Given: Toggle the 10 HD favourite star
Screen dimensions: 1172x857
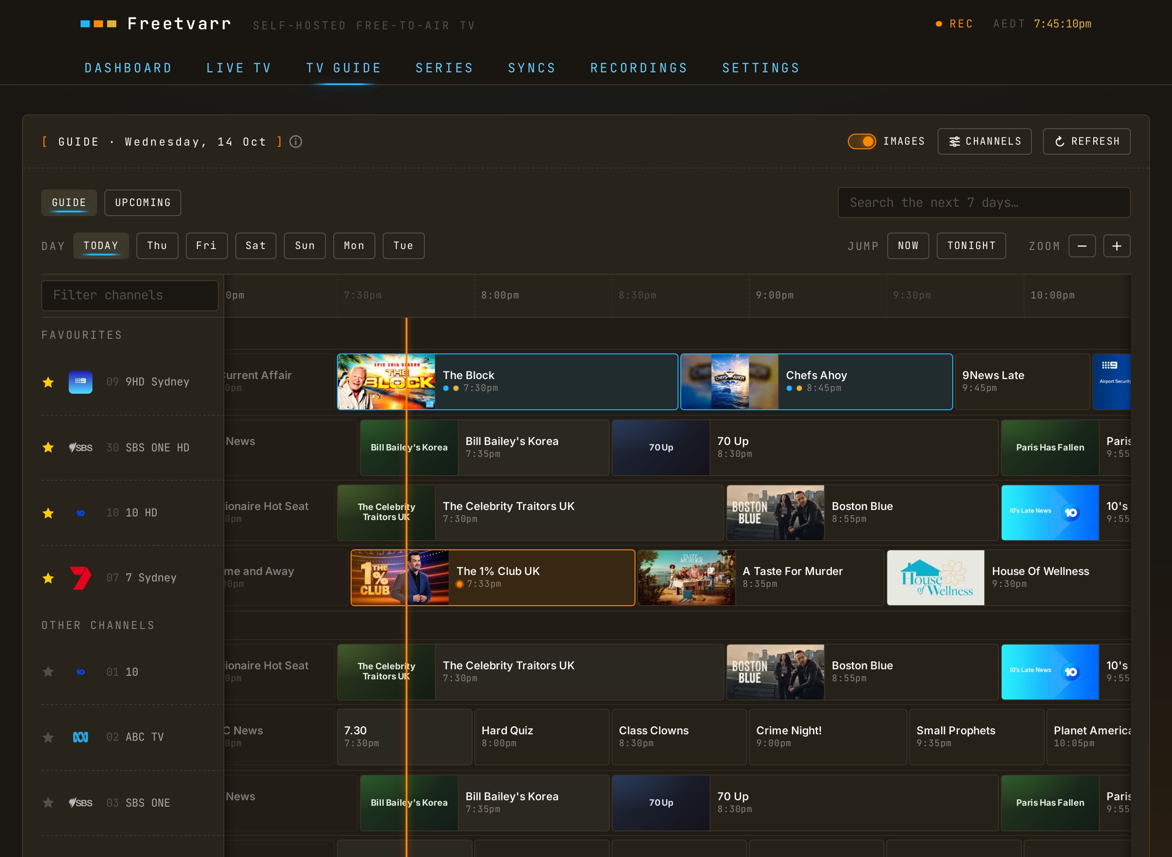Looking at the screenshot, I should (x=48, y=513).
